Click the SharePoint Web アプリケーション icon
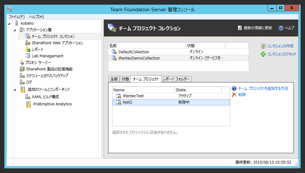305x173 pixels. point(28,43)
